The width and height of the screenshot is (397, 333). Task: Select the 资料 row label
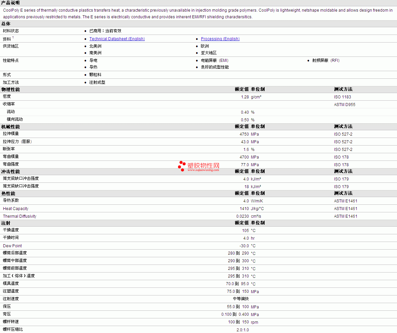tap(7, 39)
